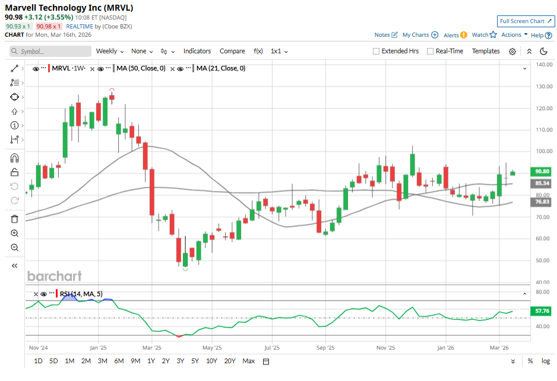The image size is (557, 381).
Task: Click the RSI red color marker
Action: coord(57,293)
